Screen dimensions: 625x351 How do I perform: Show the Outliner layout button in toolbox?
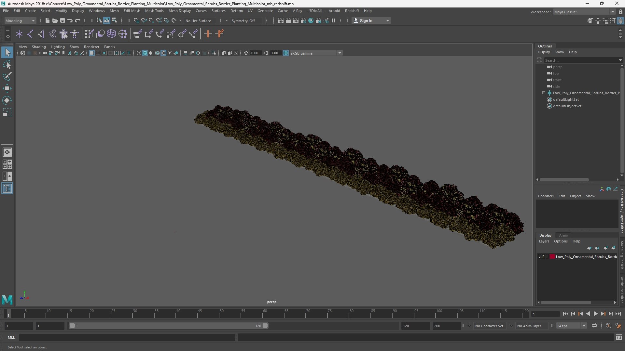click(7, 188)
